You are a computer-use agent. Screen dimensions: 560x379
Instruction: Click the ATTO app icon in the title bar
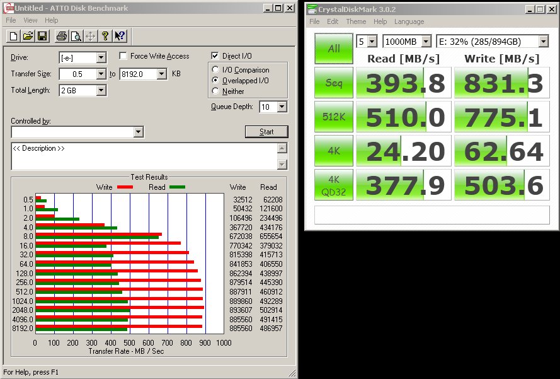8,8
